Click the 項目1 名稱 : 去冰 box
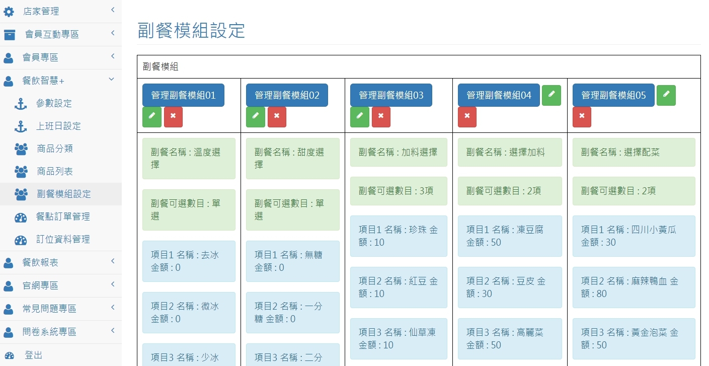This screenshot has height=366, width=709. coord(189,261)
